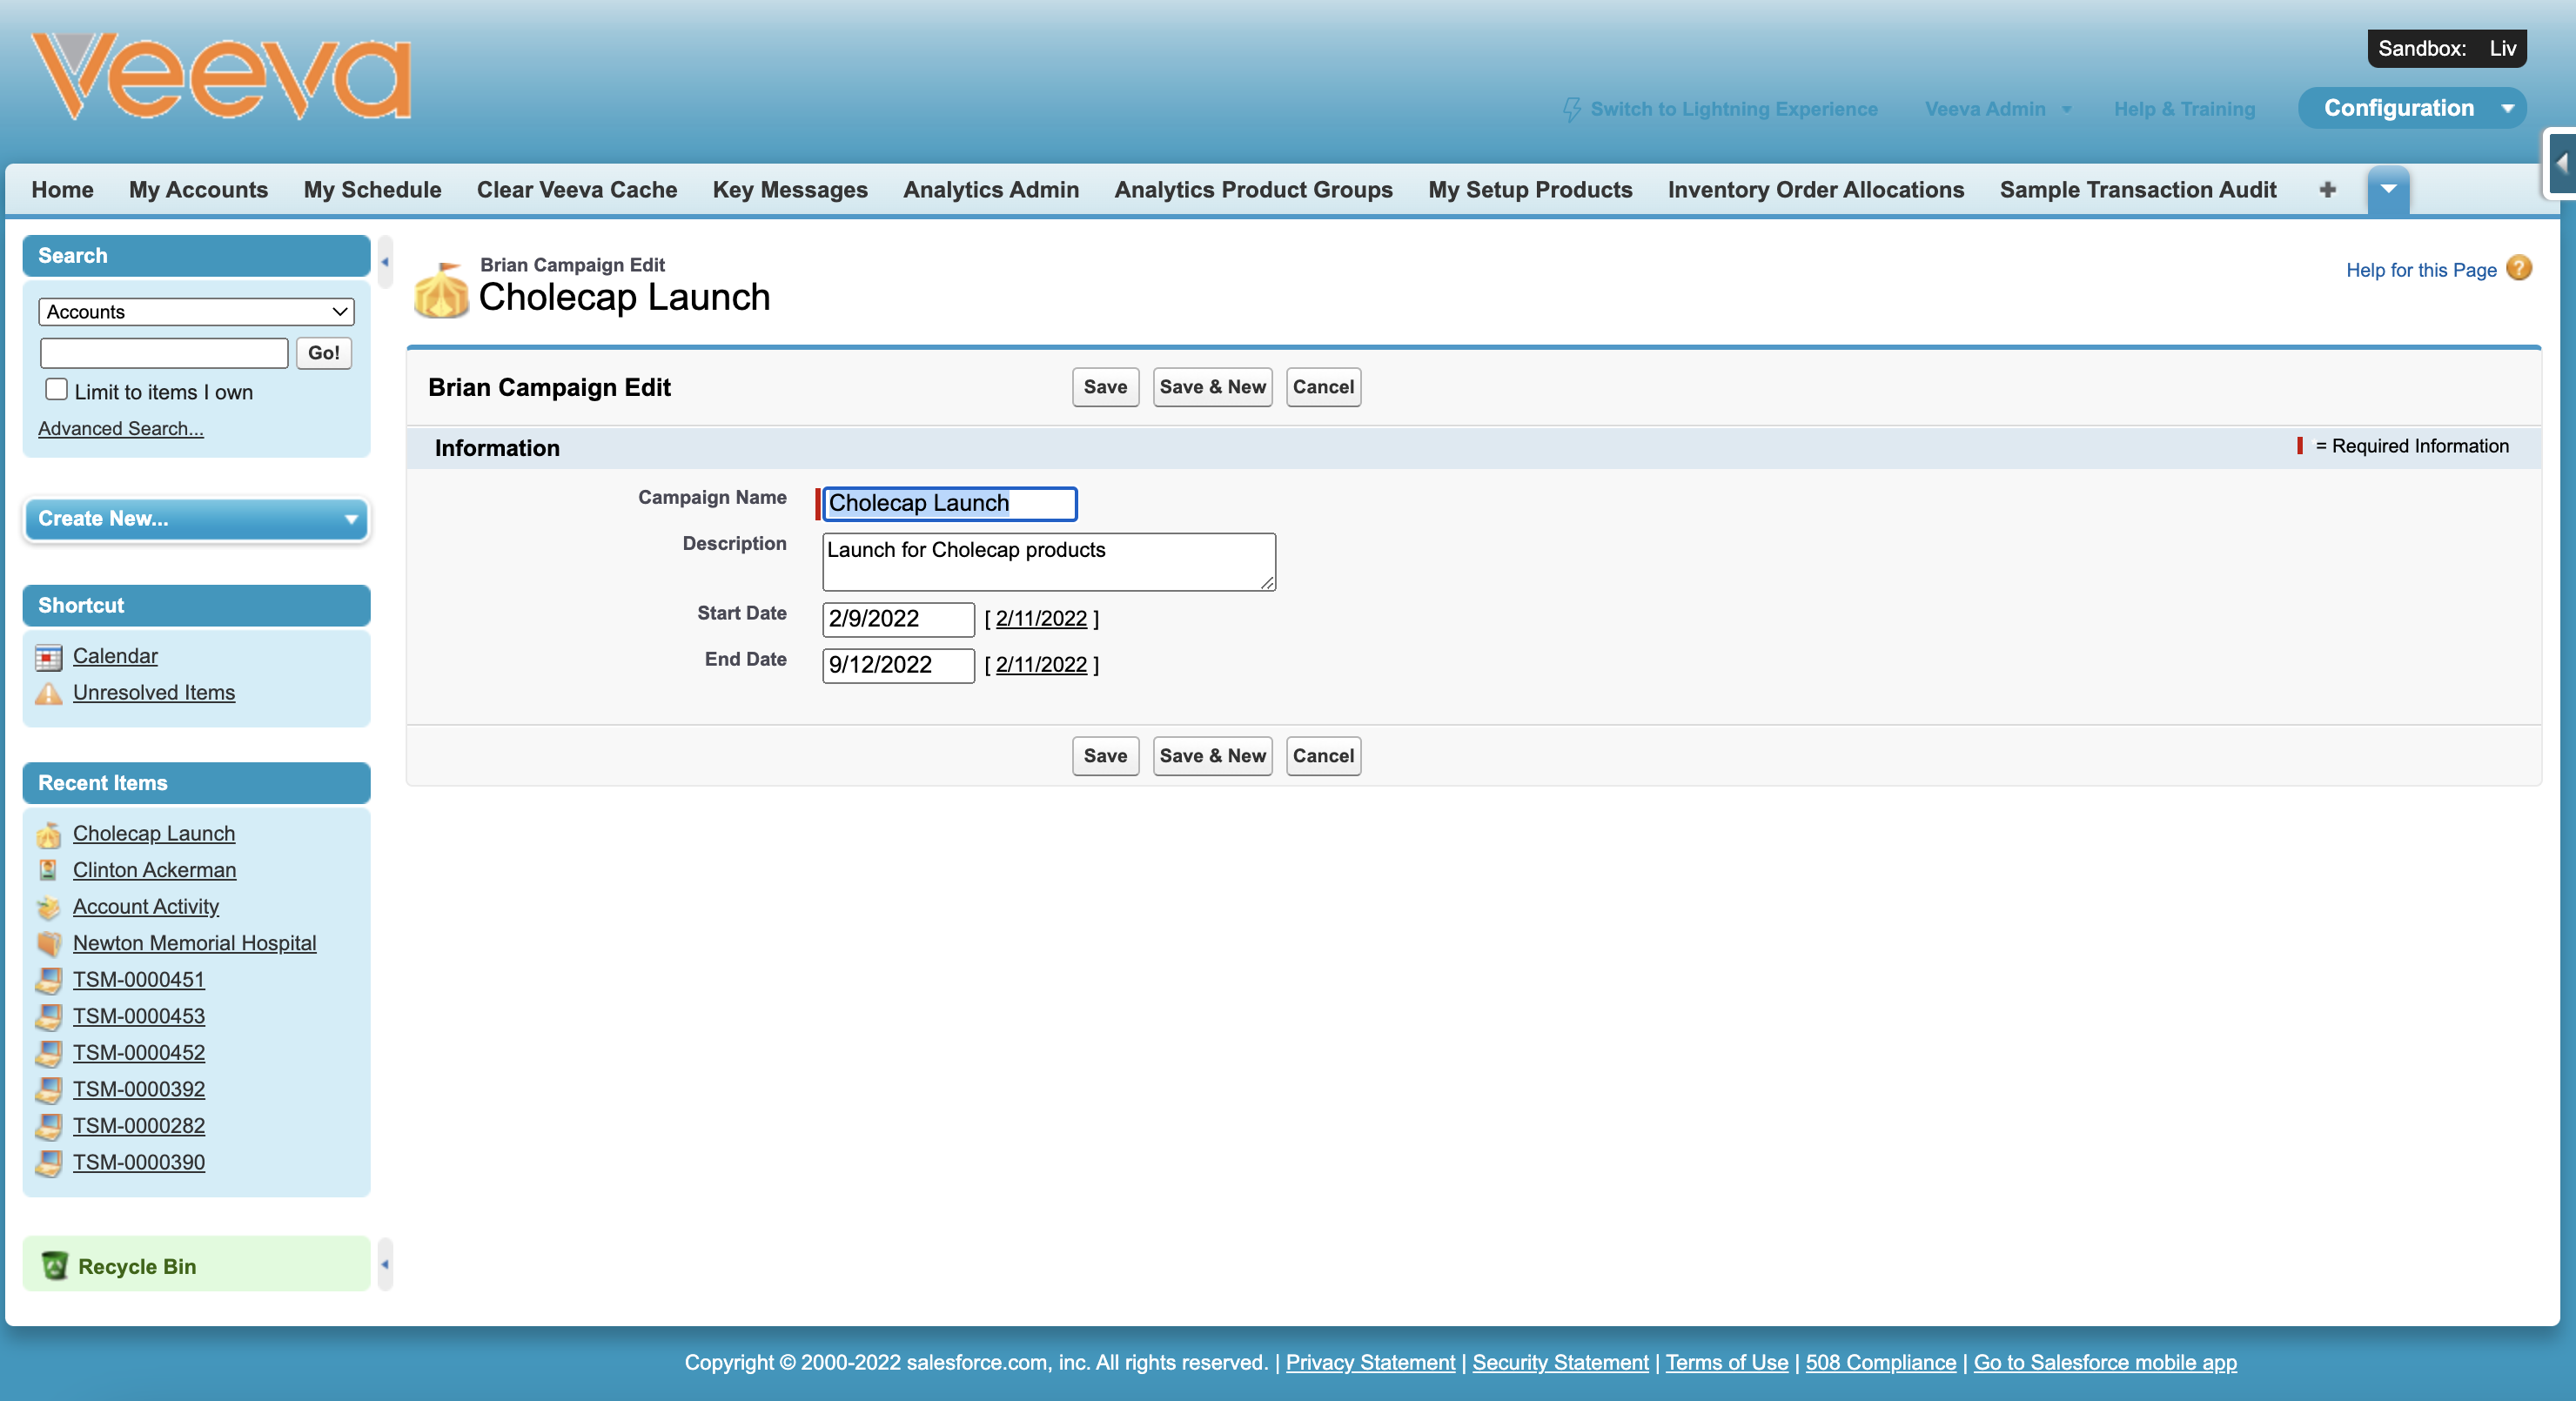Click the plus icon for all tabs
The image size is (2576, 1401).
[x=2327, y=190]
